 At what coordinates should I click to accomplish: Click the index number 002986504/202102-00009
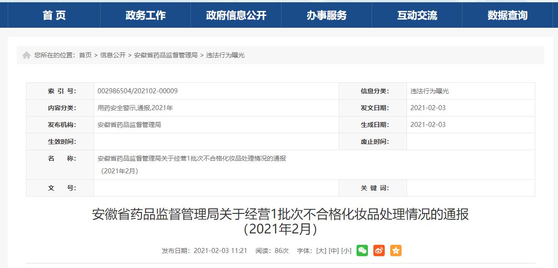click(137, 91)
